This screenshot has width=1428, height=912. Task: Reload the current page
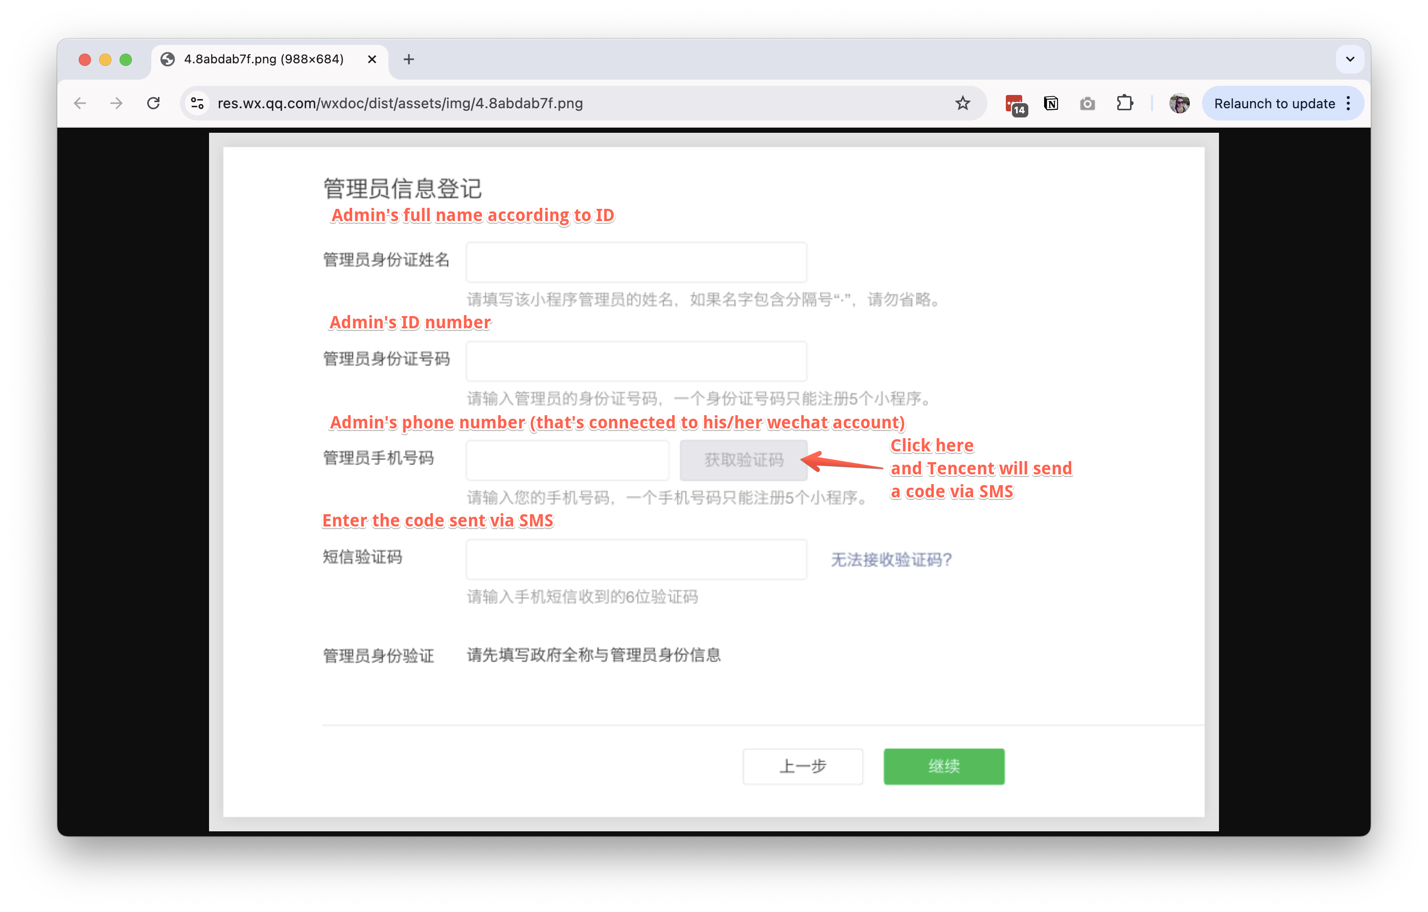[x=153, y=103]
